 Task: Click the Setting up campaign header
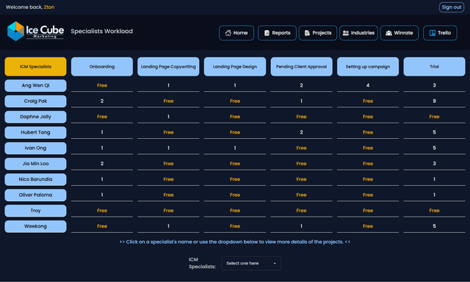(x=368, y=67)
